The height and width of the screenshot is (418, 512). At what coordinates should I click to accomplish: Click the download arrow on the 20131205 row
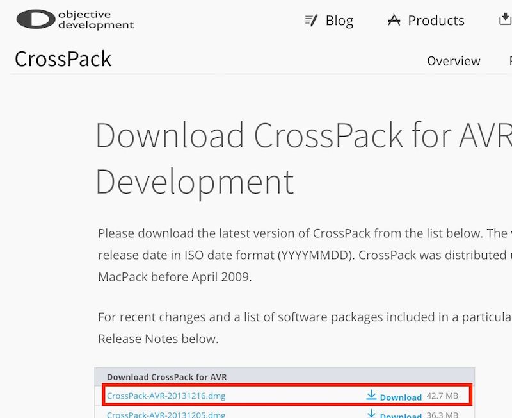tap(371, 415)
